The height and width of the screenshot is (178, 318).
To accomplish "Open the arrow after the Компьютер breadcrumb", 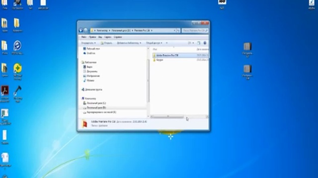I will click(x=109, y=31).
